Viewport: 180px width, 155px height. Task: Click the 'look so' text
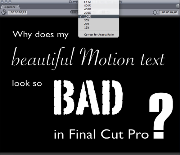pyautogui.click(x=27, y=83)
